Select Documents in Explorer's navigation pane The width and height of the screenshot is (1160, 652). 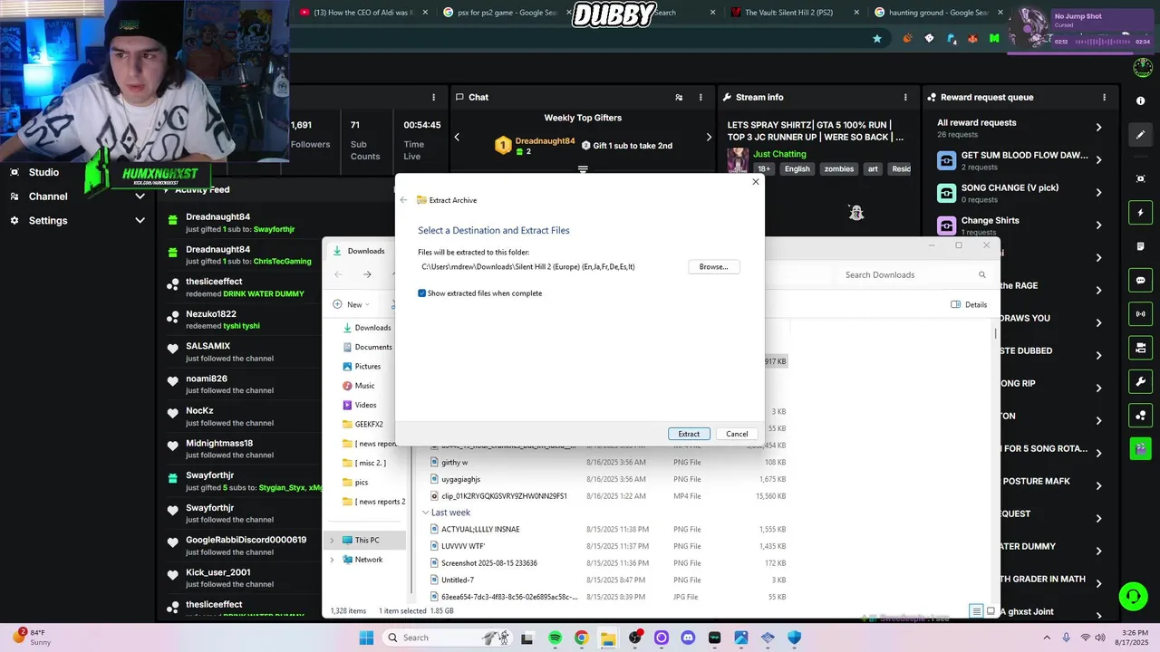pos(367,347)
